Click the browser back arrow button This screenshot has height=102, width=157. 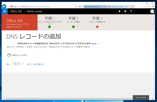tap(4, 7)
